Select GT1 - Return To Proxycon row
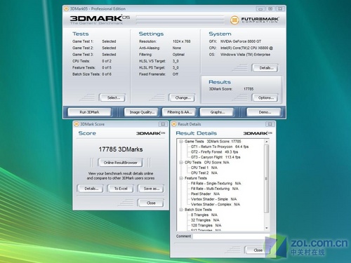This screenshot has width=351, height=263. pyautogui.click(x=220, y=147)
